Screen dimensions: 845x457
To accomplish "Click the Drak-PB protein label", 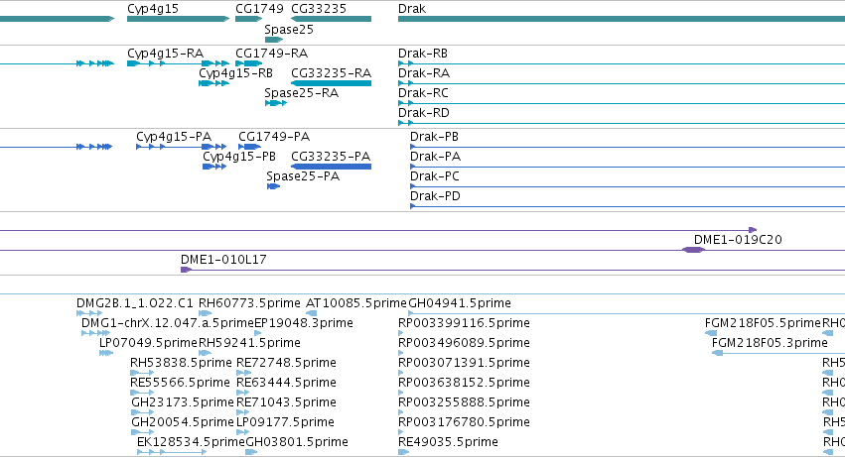I will (434, 137).
